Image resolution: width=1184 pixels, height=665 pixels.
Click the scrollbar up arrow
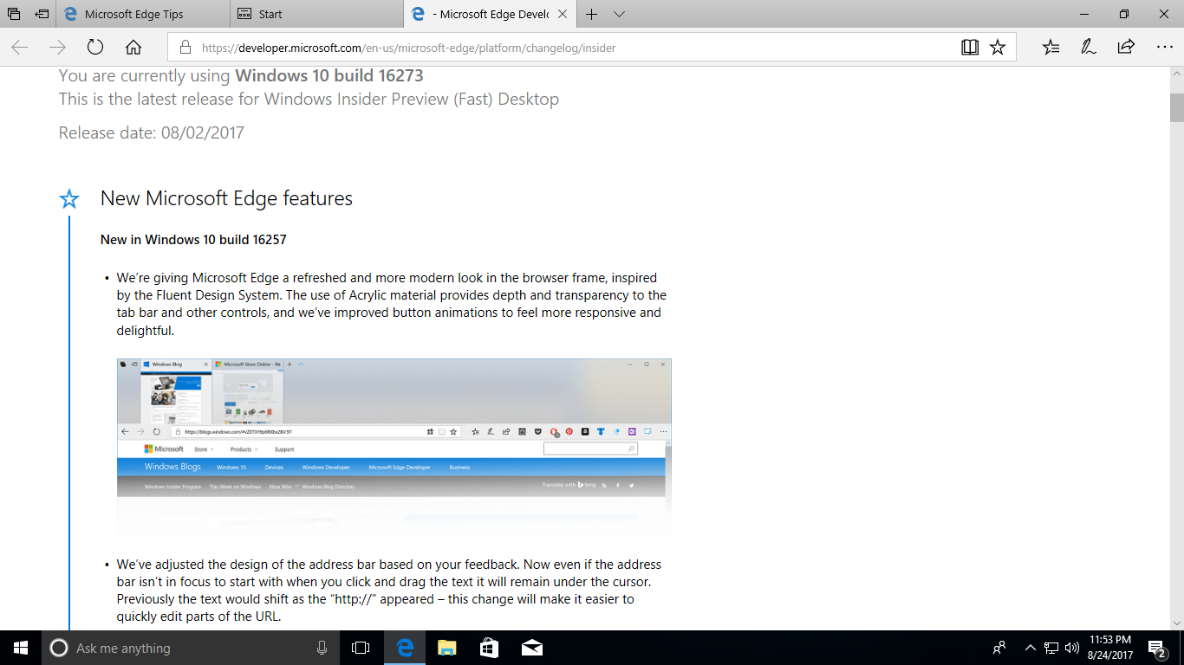point(1176,75)
